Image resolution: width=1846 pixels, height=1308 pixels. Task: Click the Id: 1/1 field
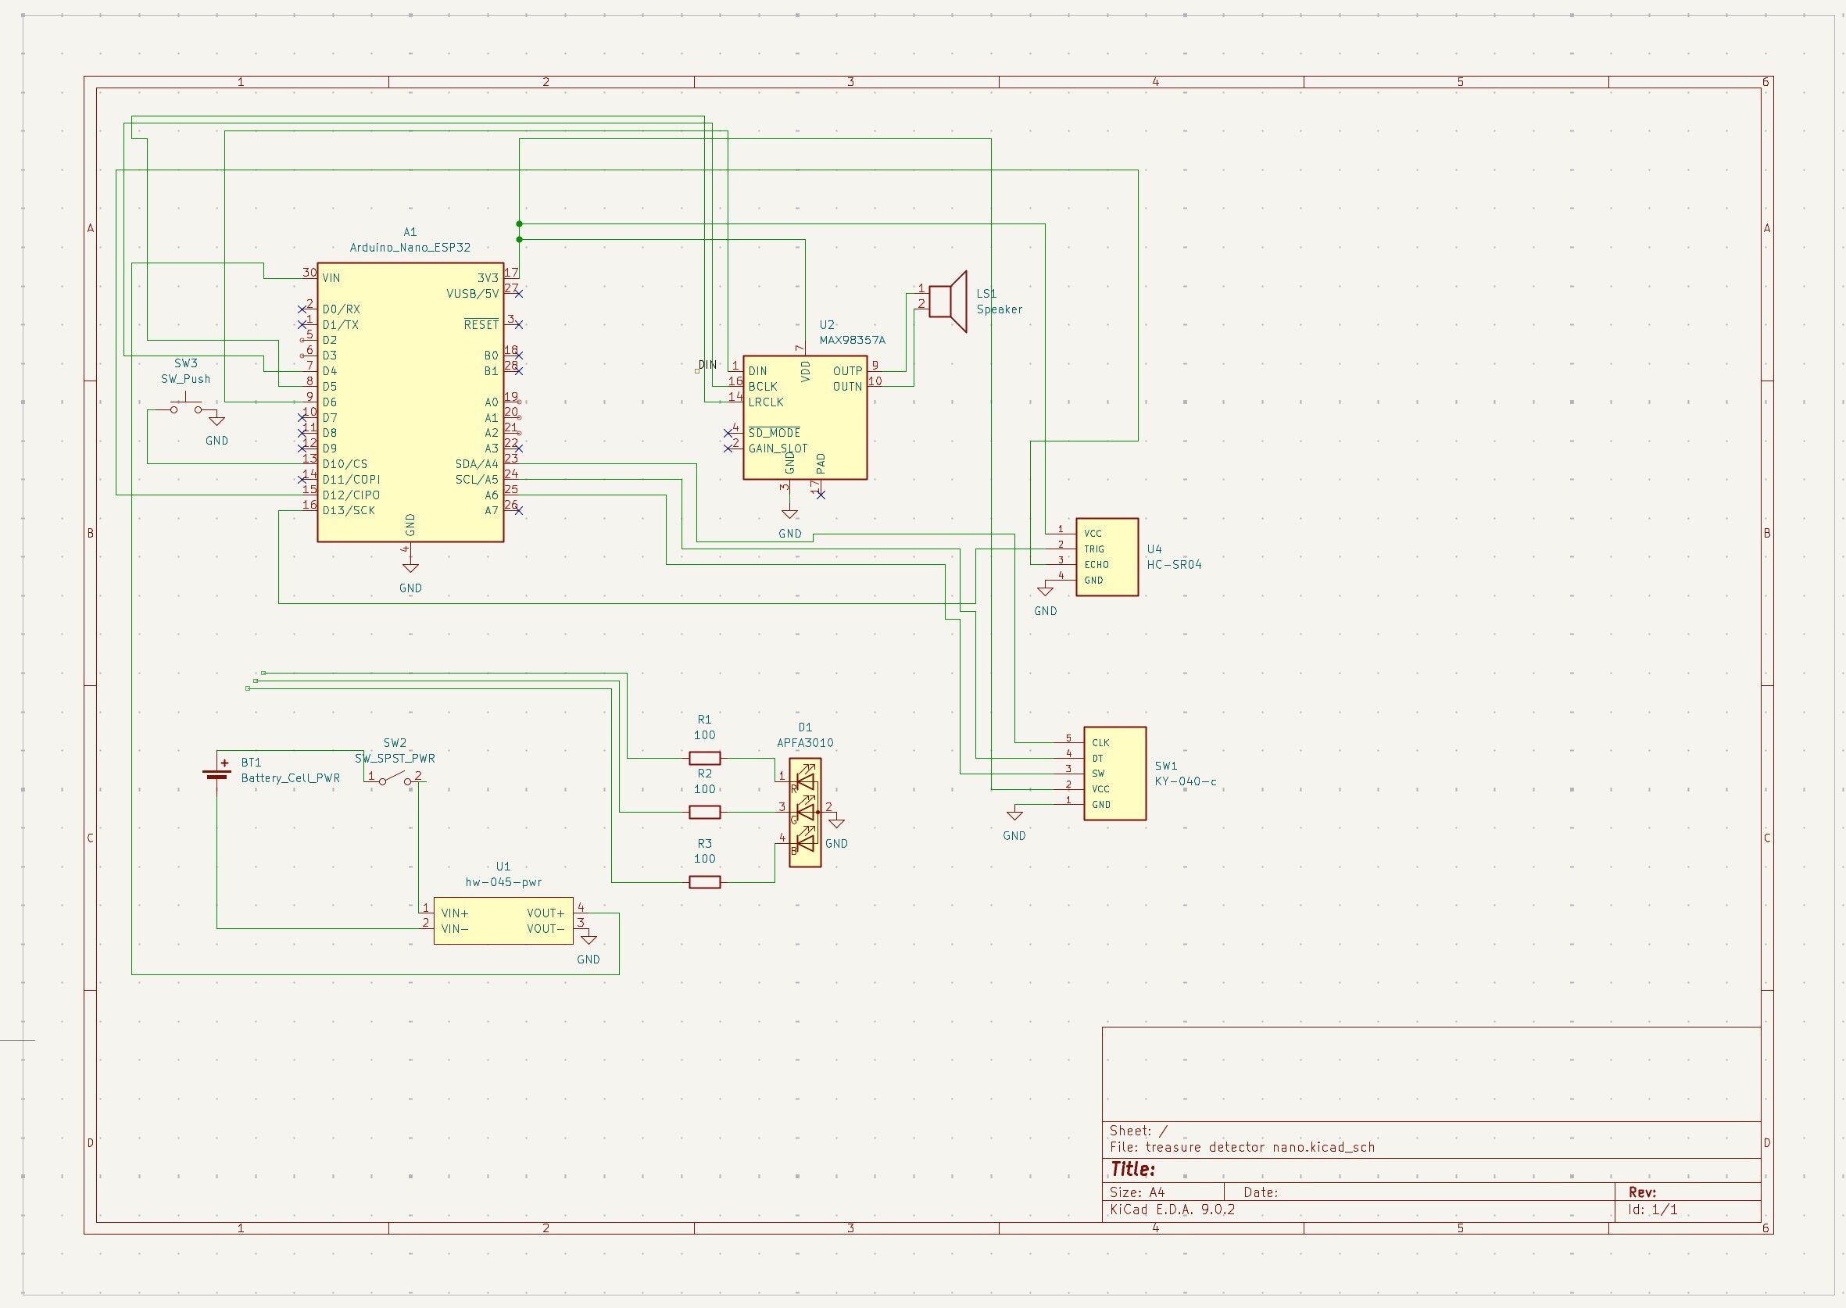pyautogui.click(x=1653, y=1209)
